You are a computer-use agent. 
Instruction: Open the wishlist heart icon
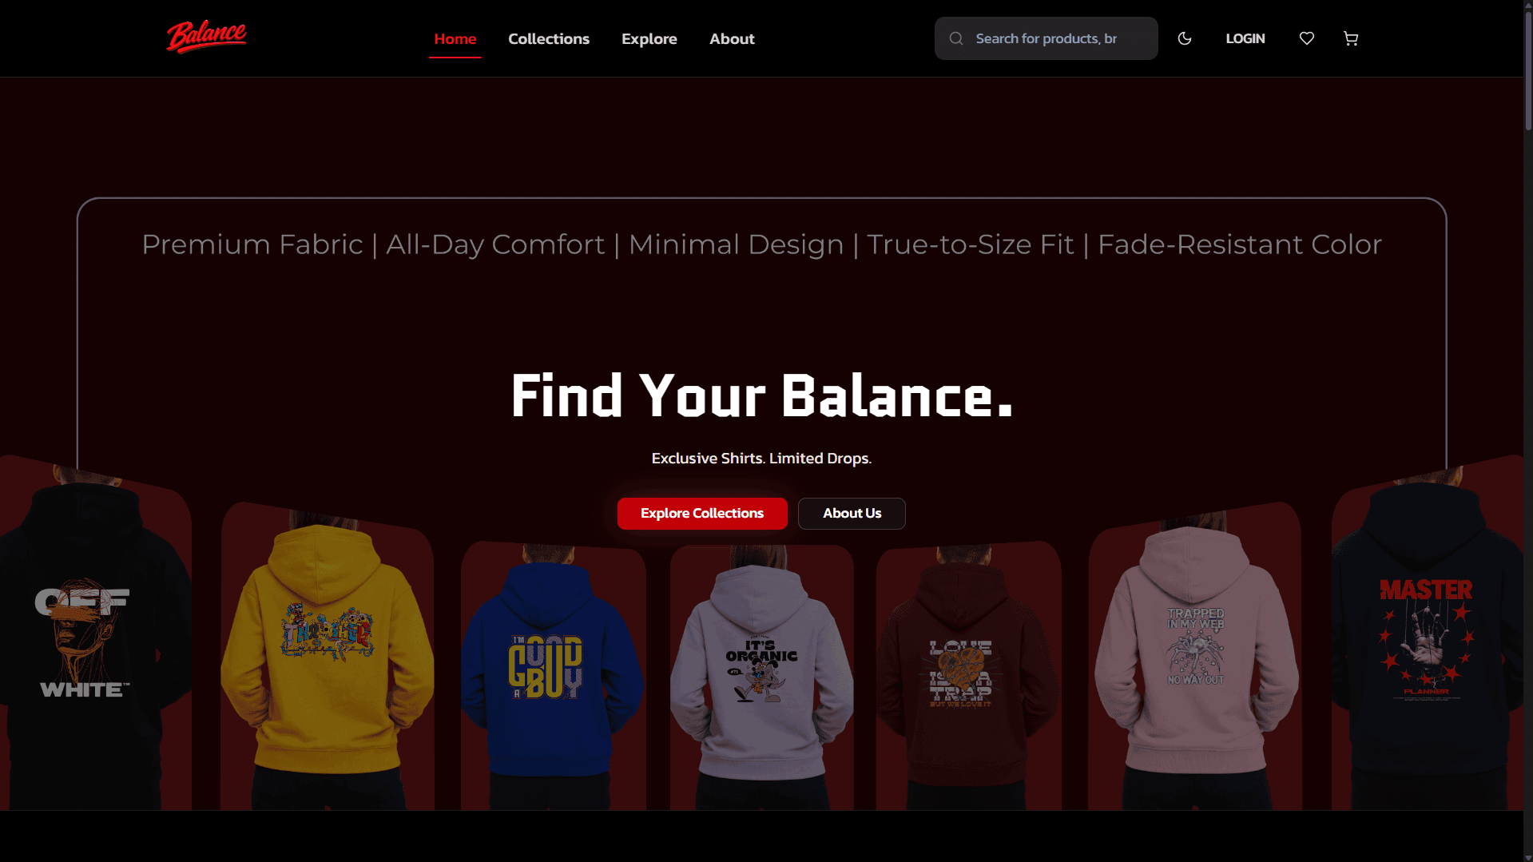click(x=1307, y=38)
